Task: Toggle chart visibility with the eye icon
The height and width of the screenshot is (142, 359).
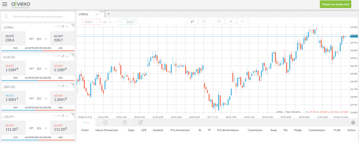Action: pyautogui.click(x=231, y=21)
